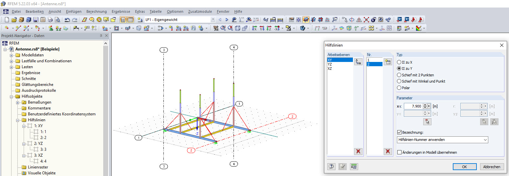Create new guideline in Hilfslinien dialog
The image size is (509, 176).
[x=388, y=62]
